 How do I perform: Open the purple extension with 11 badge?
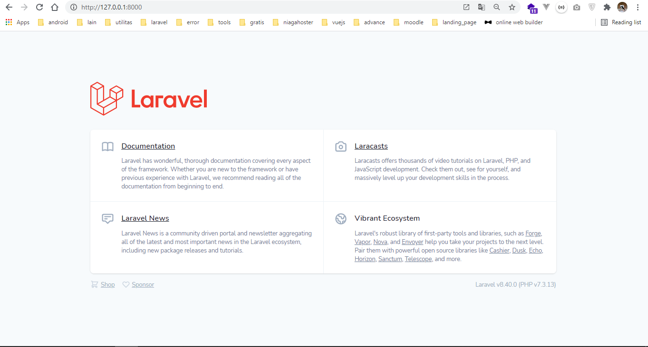pos(532,8)
